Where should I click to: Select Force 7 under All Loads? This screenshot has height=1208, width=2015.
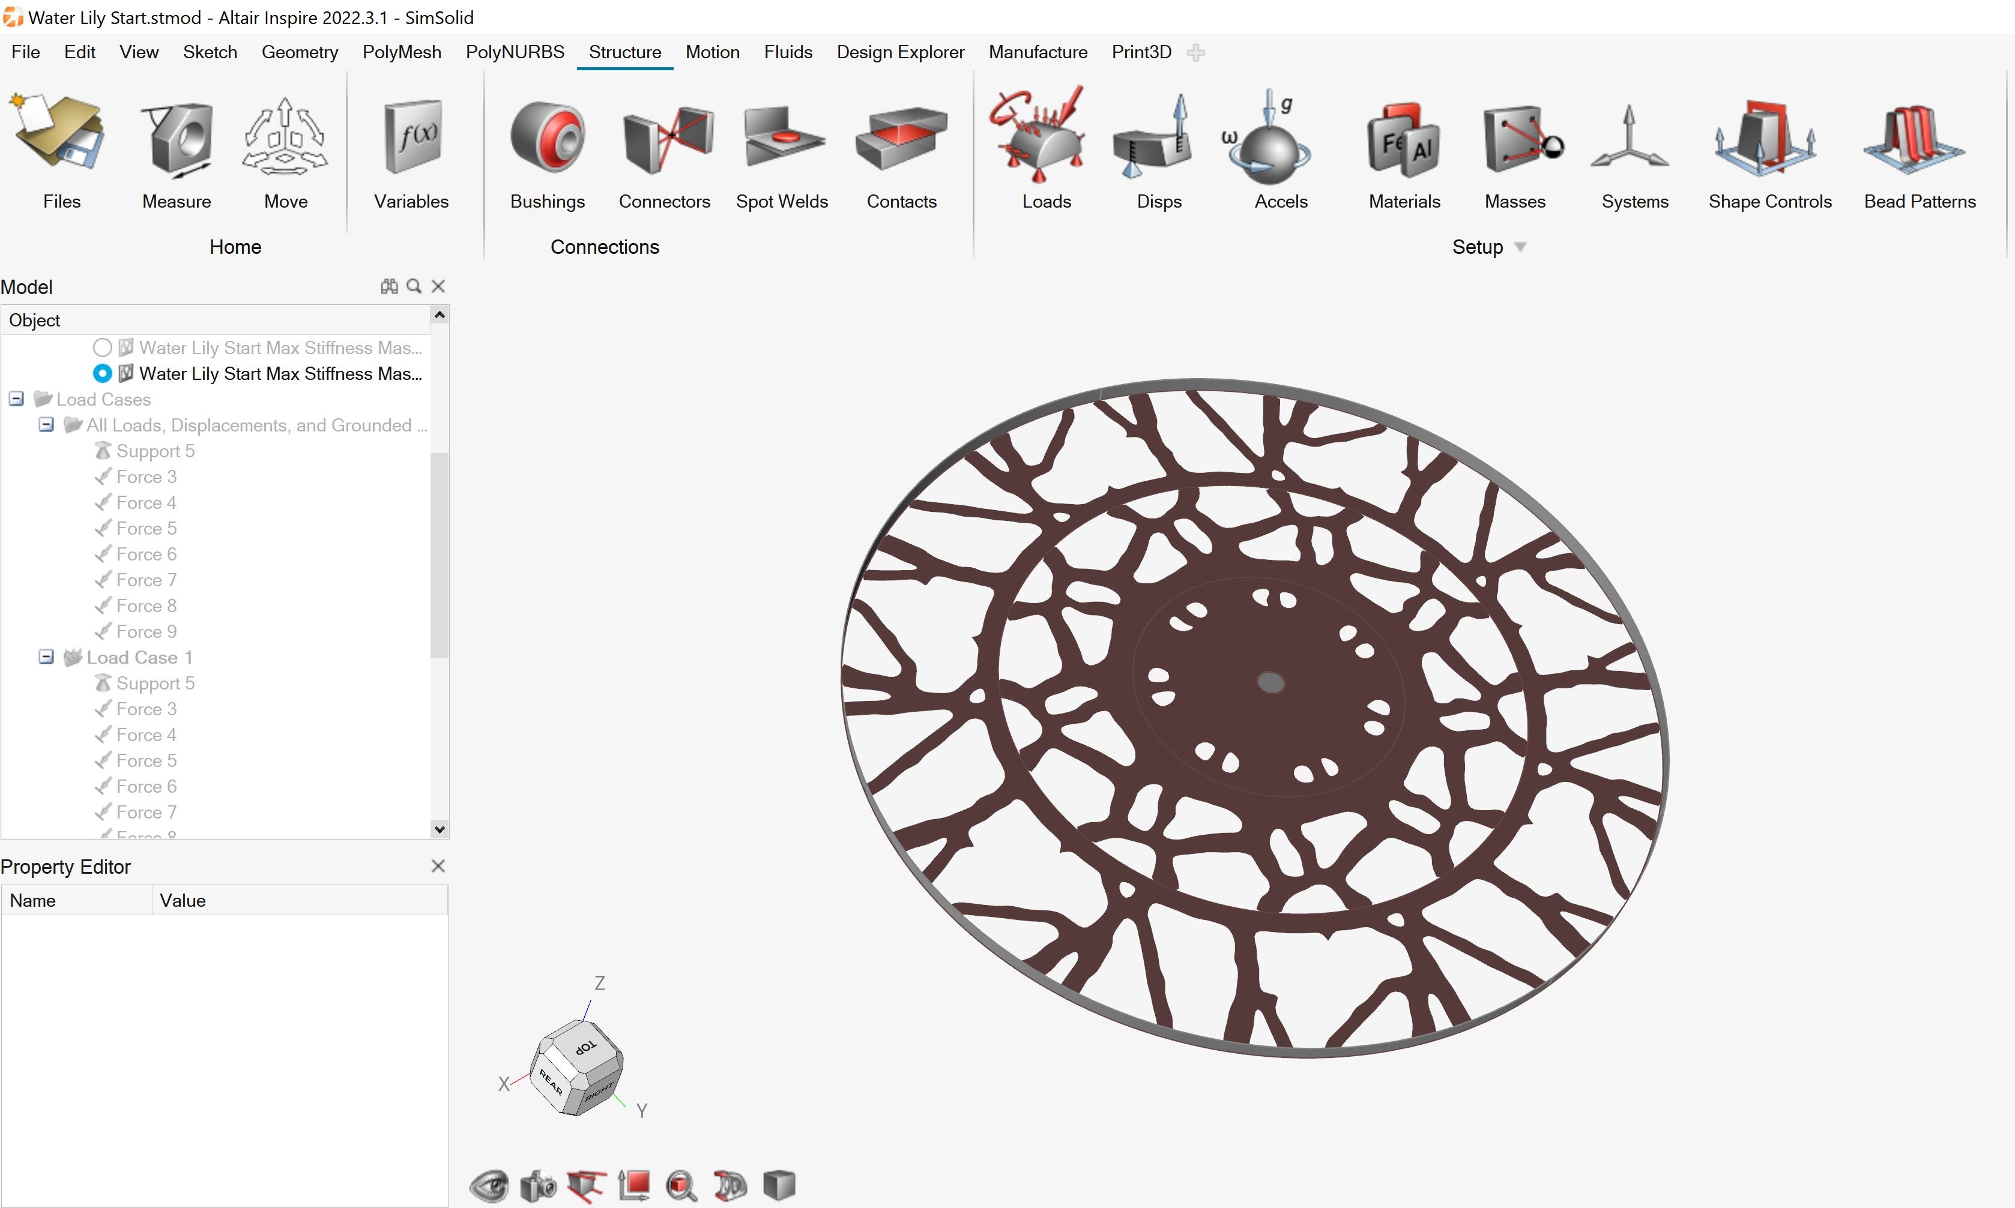[x=146, y=580]
